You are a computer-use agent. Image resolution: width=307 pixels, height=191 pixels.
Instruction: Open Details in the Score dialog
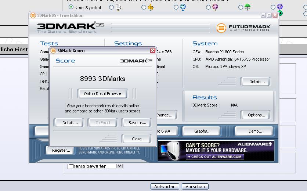point(70,123)
